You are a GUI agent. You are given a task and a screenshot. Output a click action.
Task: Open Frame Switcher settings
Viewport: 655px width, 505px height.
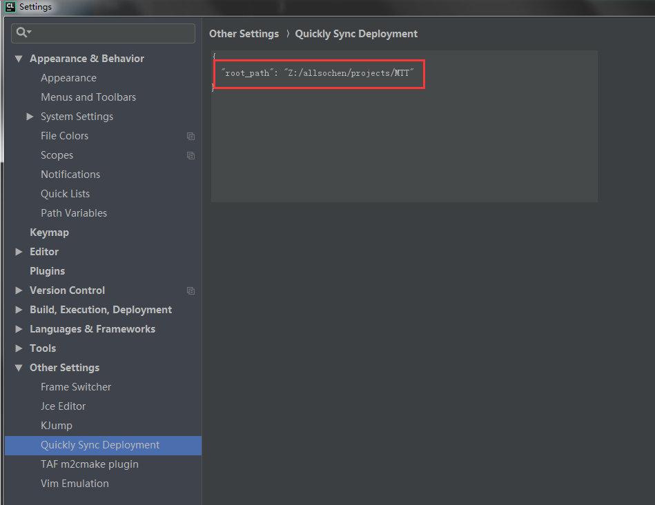pos(76,387)
